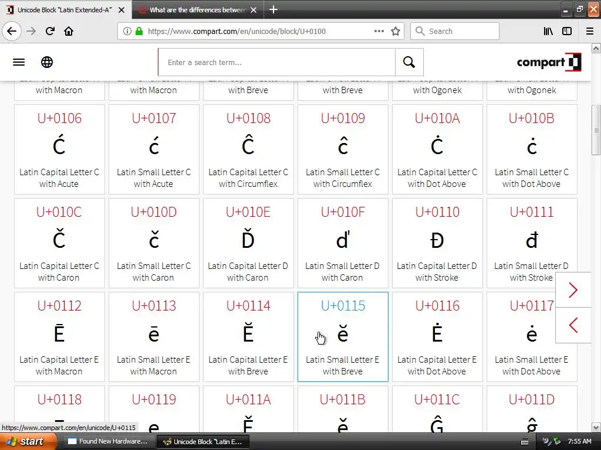Focus the browser URL address field
601x450 pixels.
point(261,31)
